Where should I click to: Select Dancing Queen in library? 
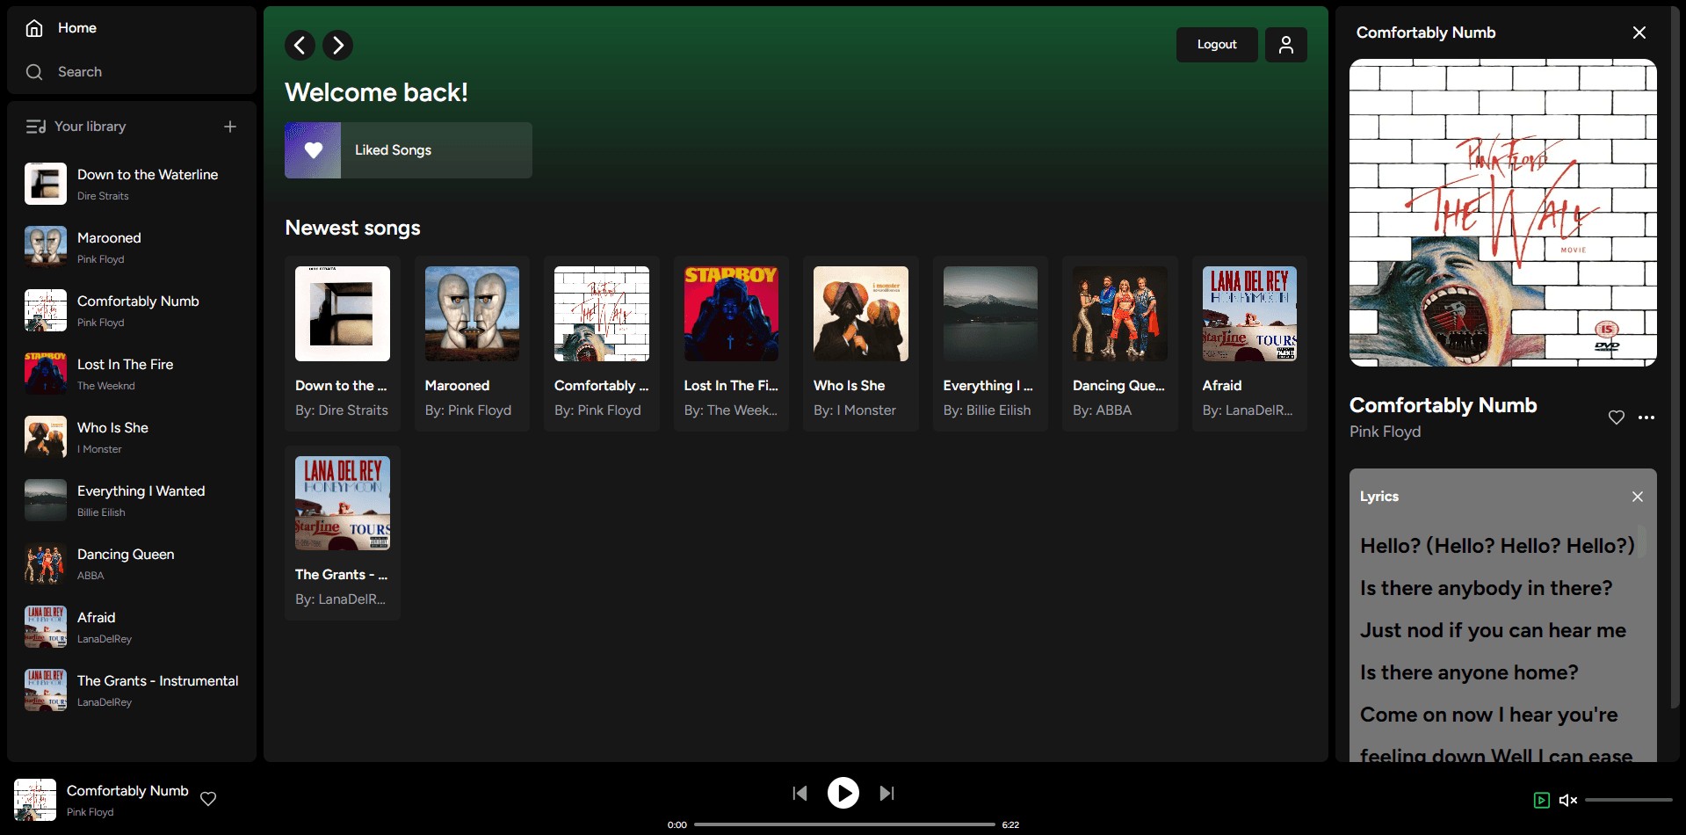[132, 563]
